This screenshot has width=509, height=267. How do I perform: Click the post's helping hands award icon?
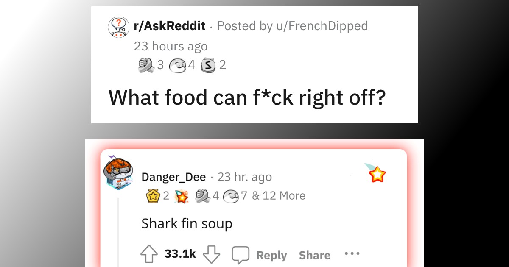click(x=146, y=65)
